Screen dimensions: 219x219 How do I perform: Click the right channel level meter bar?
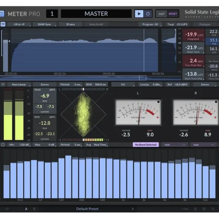pyautogui.click(x=19, y=115)
